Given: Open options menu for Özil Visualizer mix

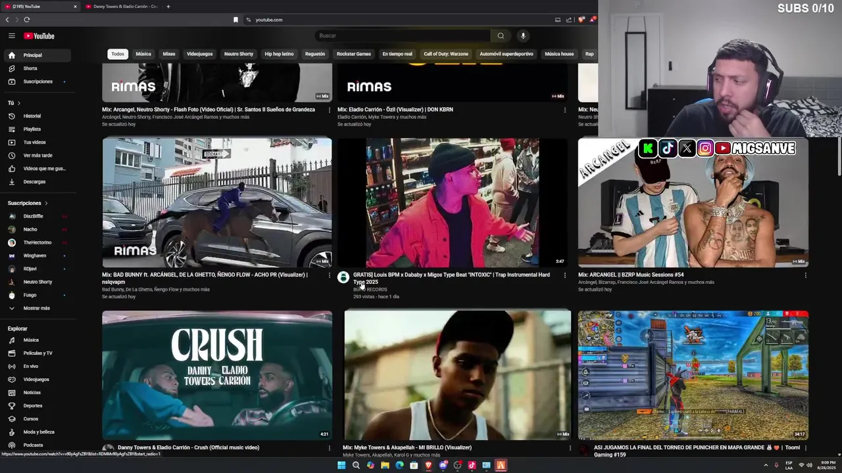Looking at the screenshot, I should [x=564, y=110].
